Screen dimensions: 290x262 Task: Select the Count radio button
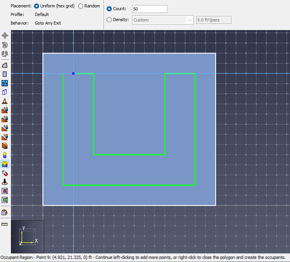tap(116, 9)
